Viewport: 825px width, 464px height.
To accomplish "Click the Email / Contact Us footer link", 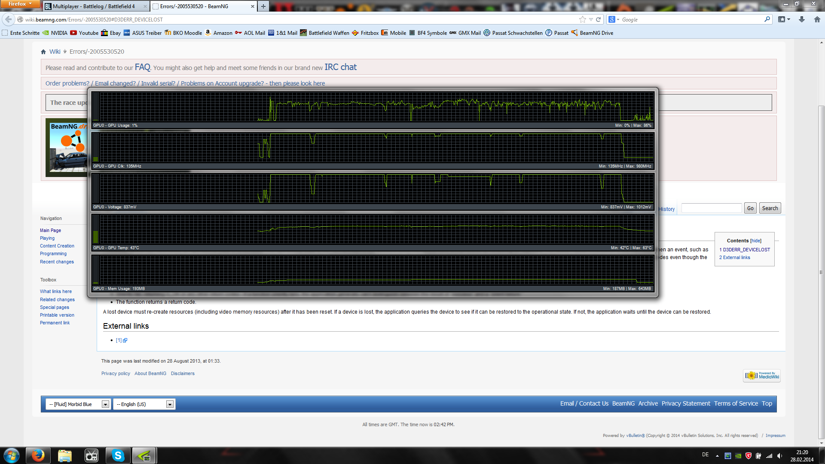I will click(x=584, y=403).
